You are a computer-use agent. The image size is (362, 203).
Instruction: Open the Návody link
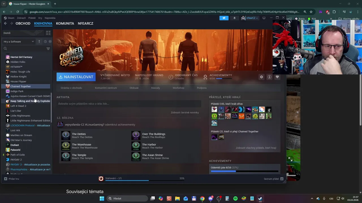coord(156,88)
